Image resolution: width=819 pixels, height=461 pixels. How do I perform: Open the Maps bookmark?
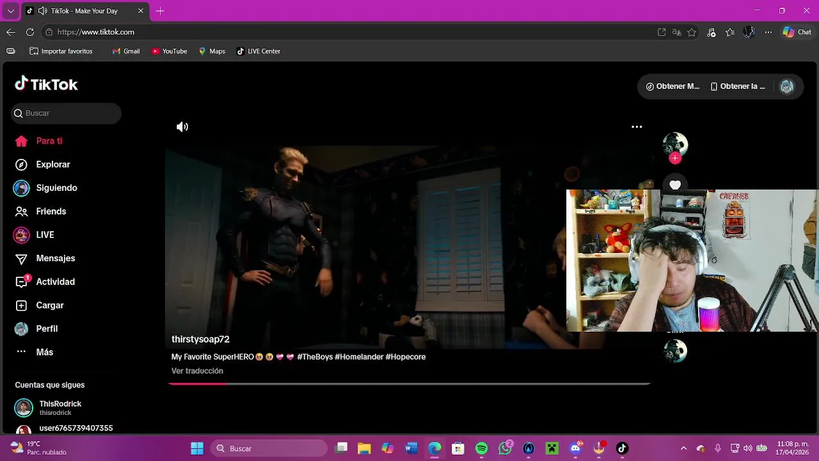(212, 51)
